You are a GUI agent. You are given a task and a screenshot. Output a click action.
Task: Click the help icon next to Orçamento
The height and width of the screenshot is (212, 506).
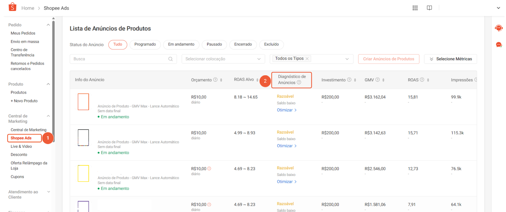[x=215, y=80]
